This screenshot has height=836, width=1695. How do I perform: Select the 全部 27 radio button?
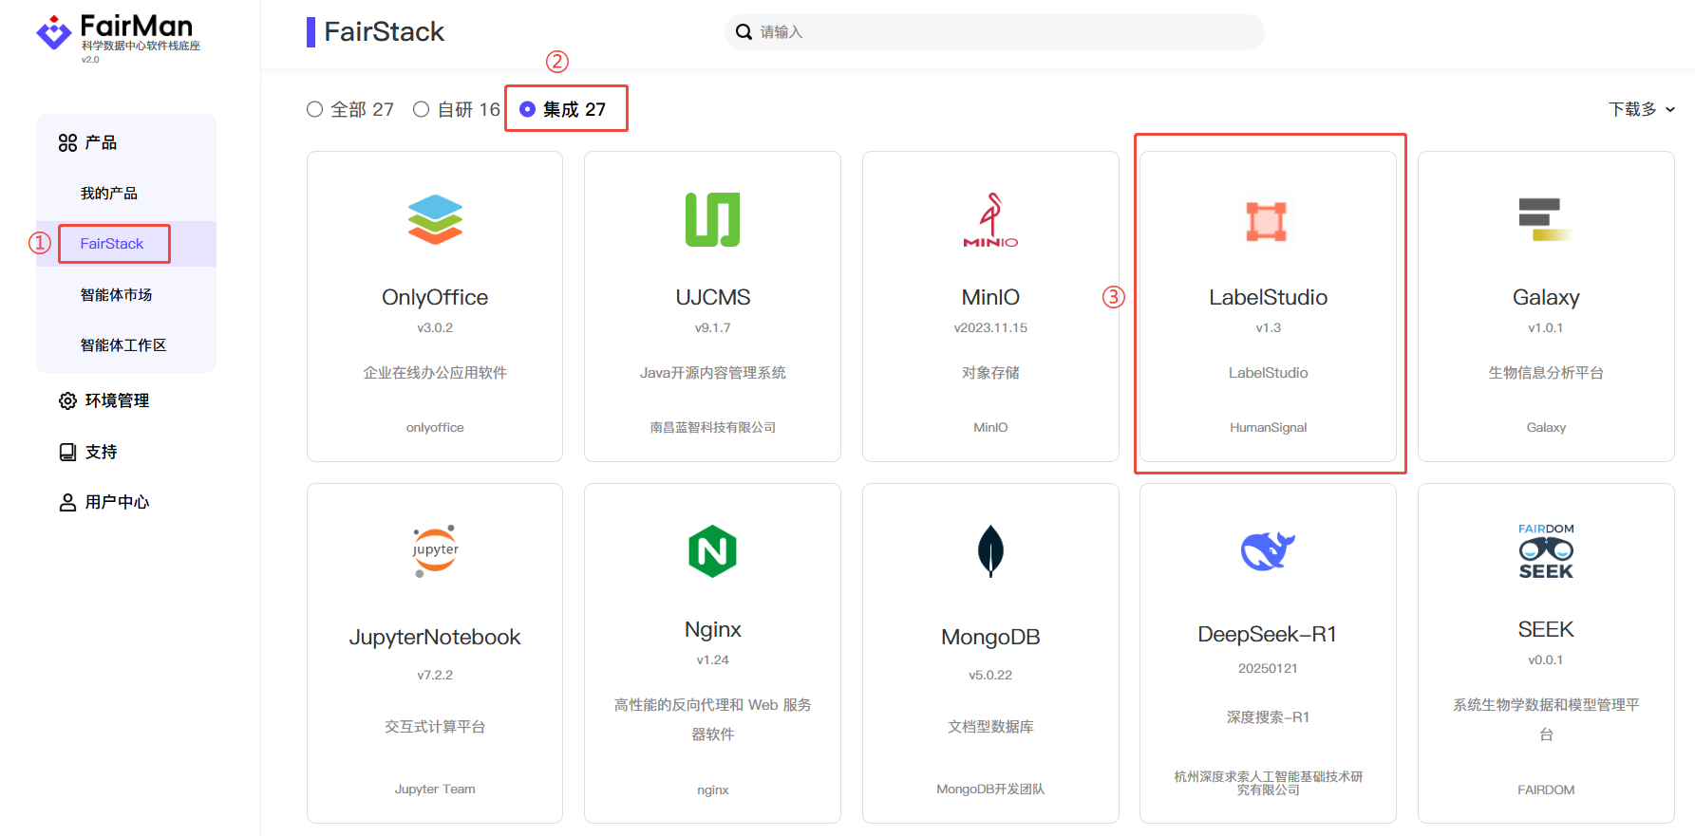[x=315, y=110]
